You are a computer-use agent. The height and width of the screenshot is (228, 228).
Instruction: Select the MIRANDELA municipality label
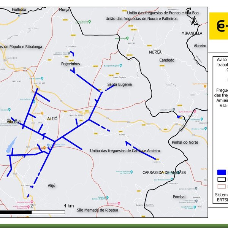click(x=192, y=33)
